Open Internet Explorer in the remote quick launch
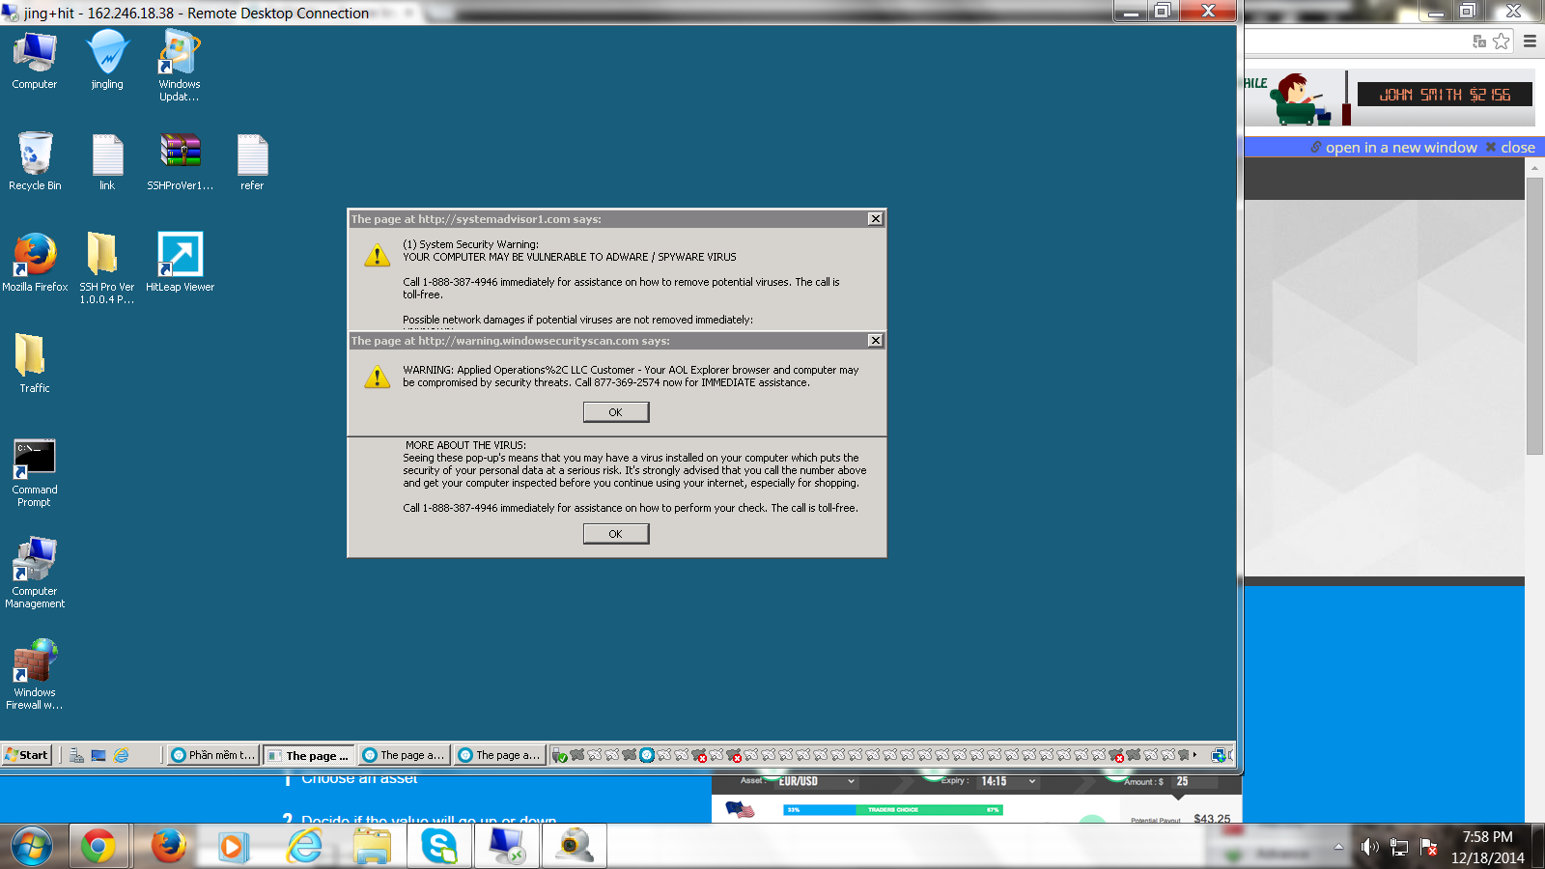The width and height of the screenshot is (1545, 869). (x=122, y=755)
